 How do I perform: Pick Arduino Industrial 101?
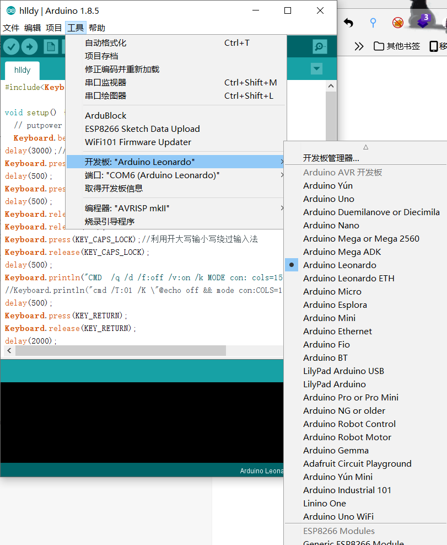pos(366,490)
